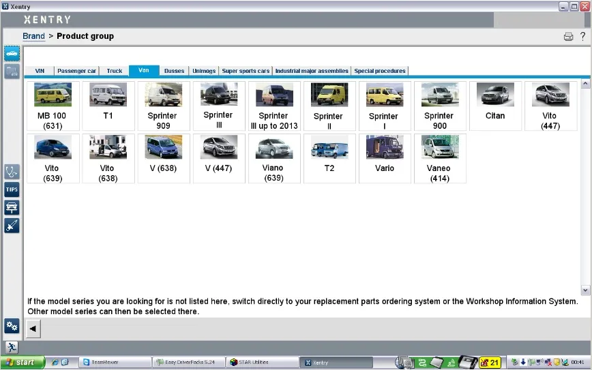Screen dimensions: 592x370
Task: Select the stethoscope diagnosis icon
Action: coord(12,172)
